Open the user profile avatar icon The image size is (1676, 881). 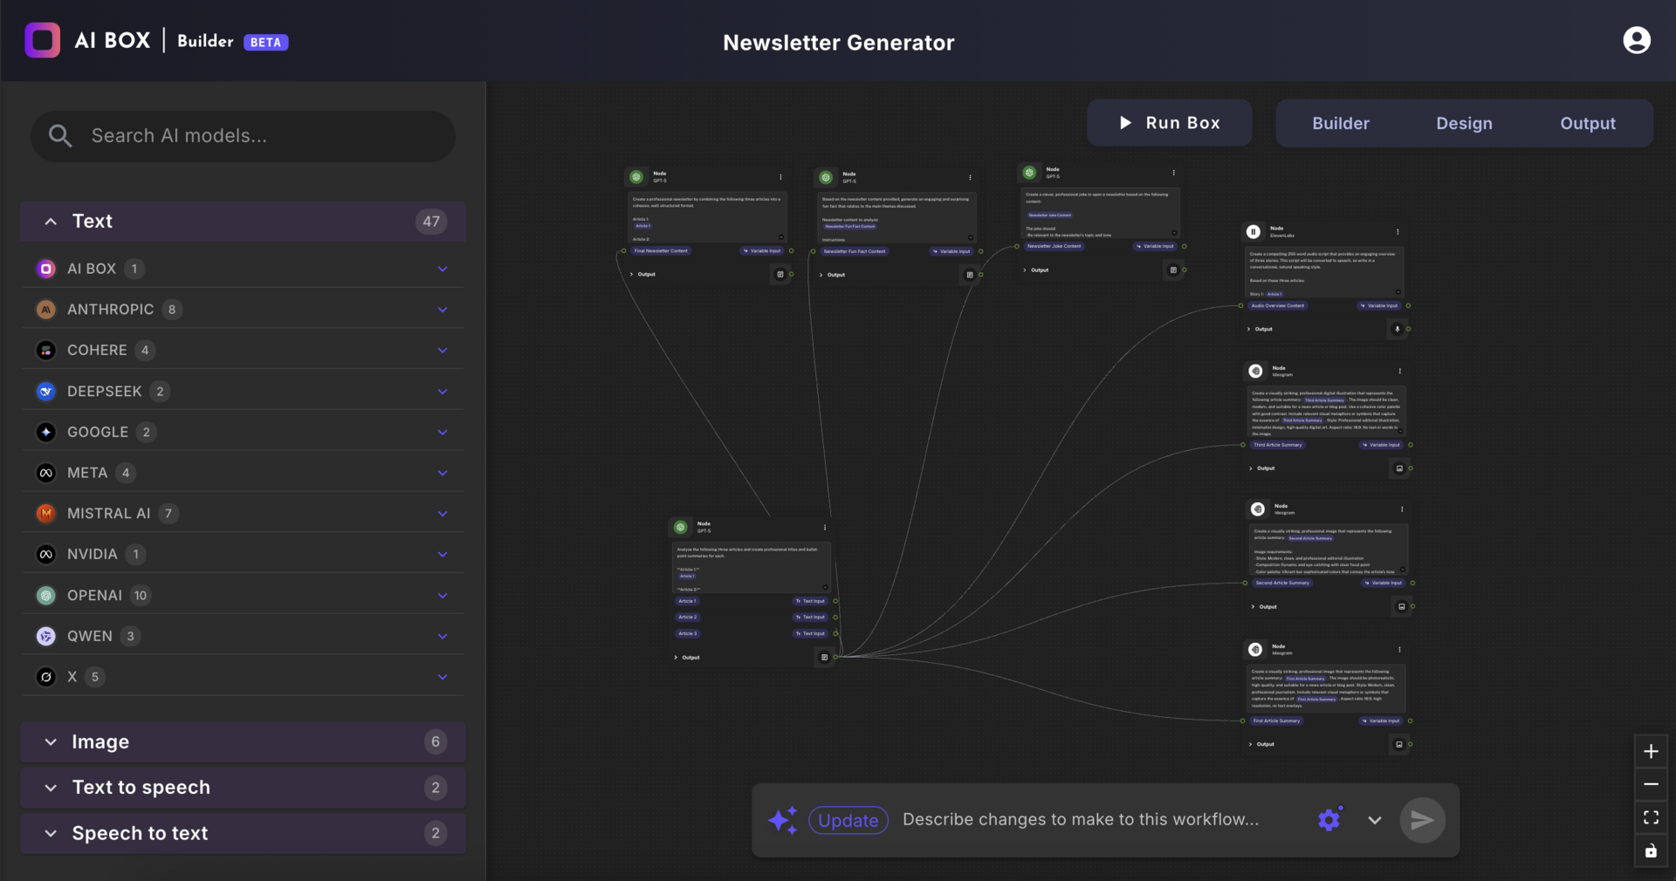coord(1637,39)
